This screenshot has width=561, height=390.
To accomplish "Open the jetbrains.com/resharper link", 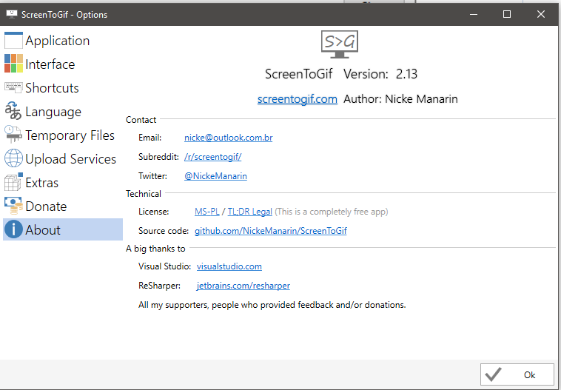I will (243, 286).
